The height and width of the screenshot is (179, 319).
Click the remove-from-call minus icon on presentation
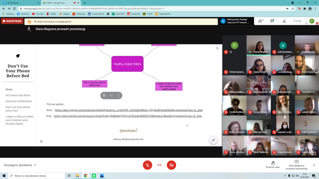(x=119, y=95)
